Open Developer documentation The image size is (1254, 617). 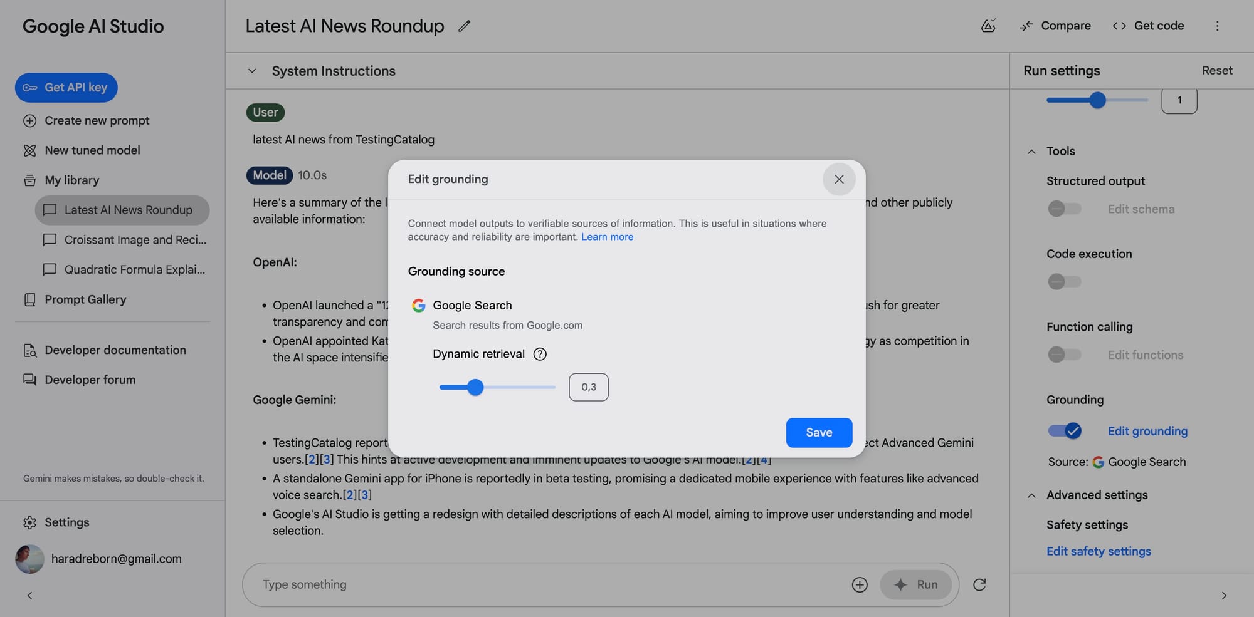105,350
